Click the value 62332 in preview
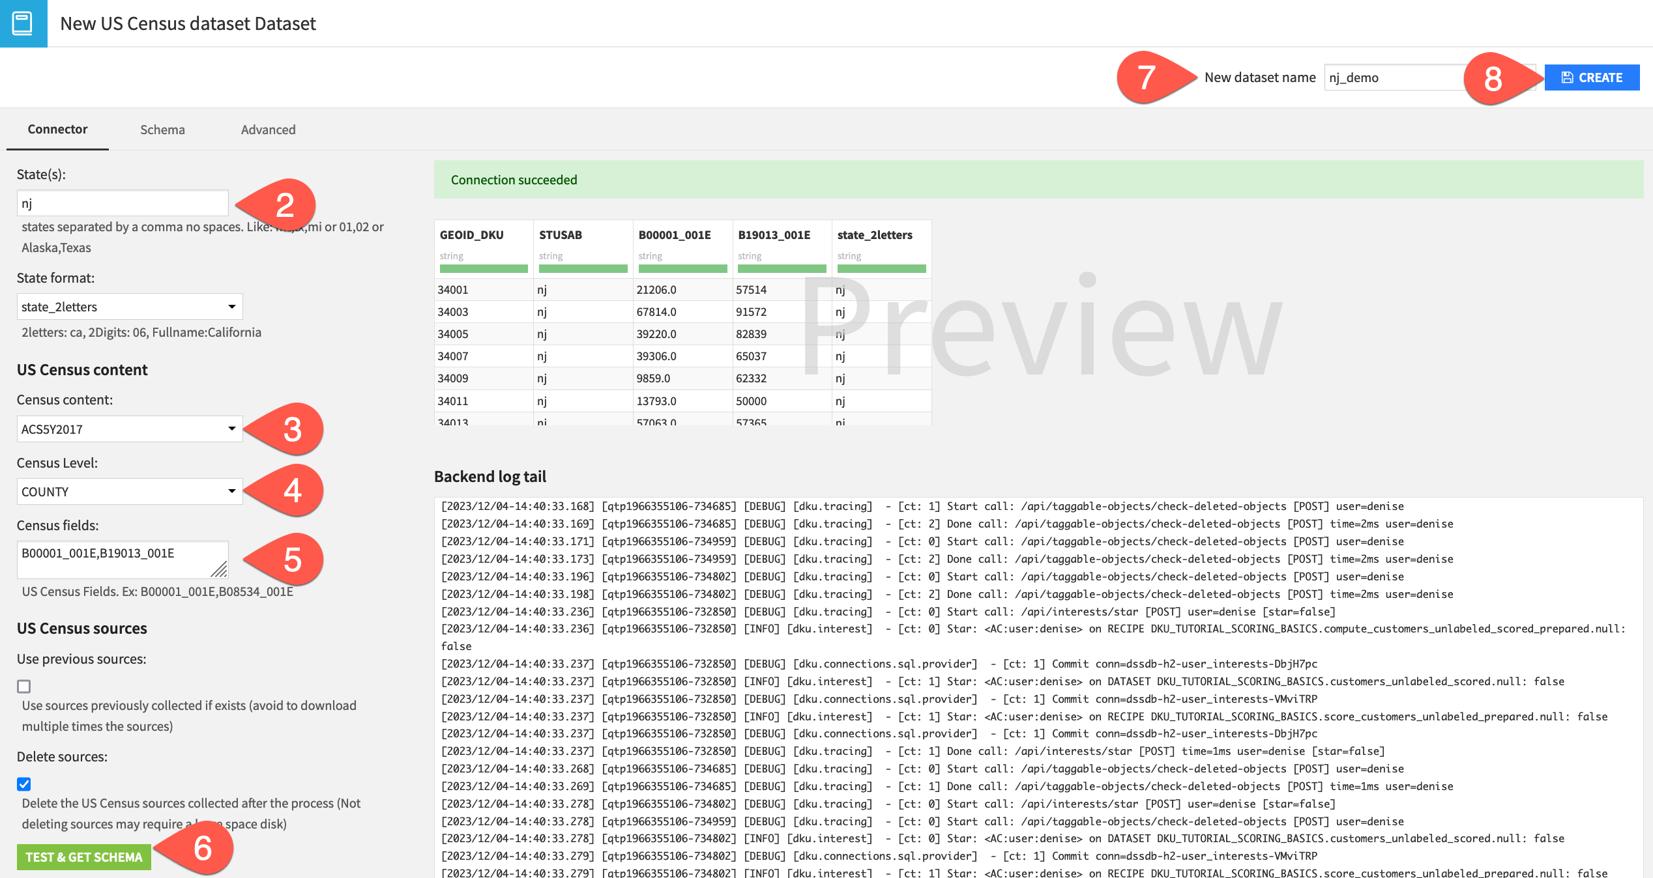This screenshot has width=1653, height=878. [752, 378]
